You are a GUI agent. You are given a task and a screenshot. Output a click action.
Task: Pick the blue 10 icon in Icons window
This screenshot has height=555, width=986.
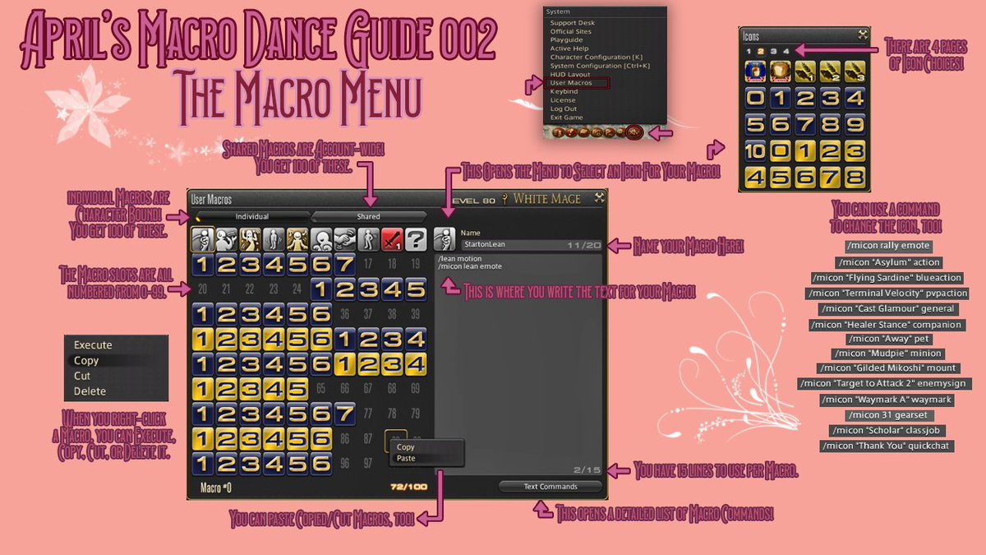[x=756, y=153]
